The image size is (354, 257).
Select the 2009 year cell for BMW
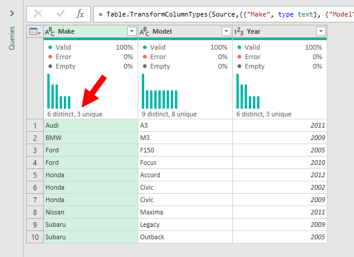[x=280, y=138]
